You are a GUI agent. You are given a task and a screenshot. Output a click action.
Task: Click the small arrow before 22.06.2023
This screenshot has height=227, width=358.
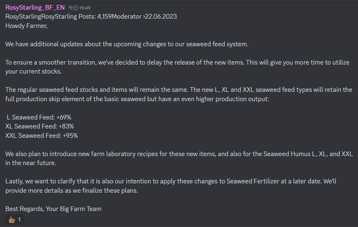(144, 17)
